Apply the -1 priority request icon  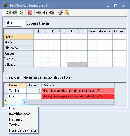coord(39,13)
